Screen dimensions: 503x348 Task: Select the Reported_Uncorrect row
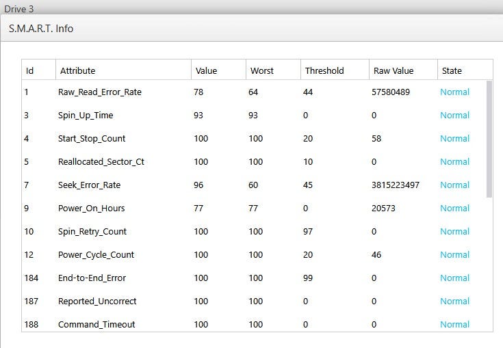pos(97,302)
